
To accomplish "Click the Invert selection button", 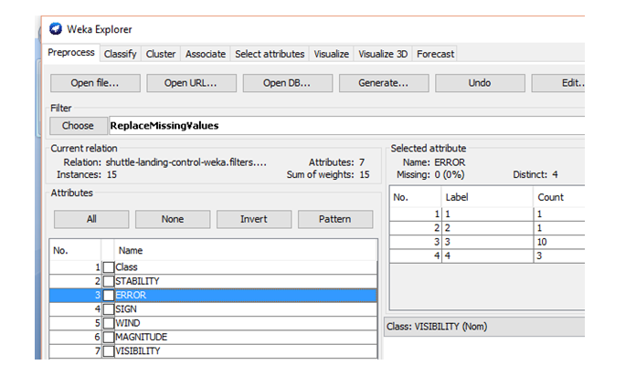I will [x=254, y=219].
